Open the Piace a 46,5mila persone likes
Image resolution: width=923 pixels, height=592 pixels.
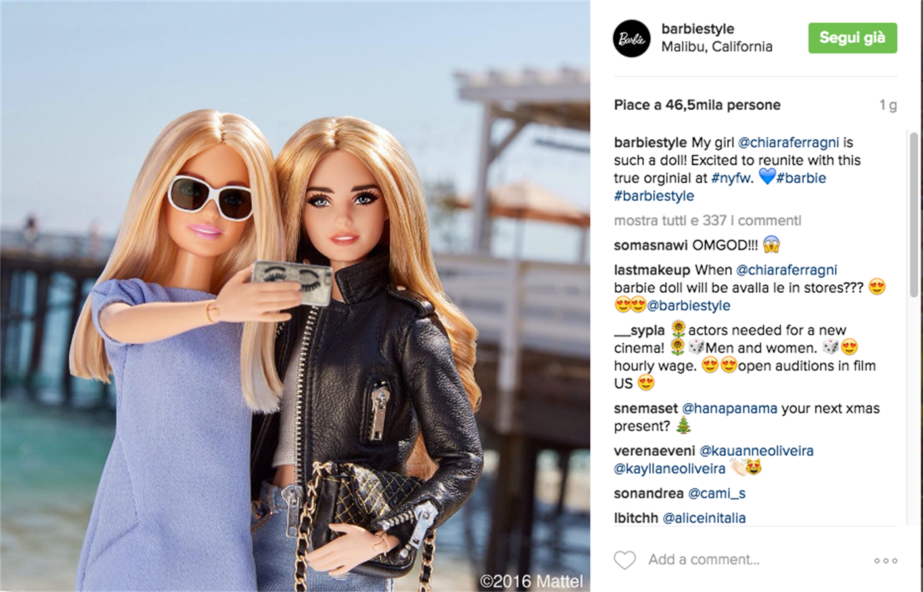click(698, 105)
